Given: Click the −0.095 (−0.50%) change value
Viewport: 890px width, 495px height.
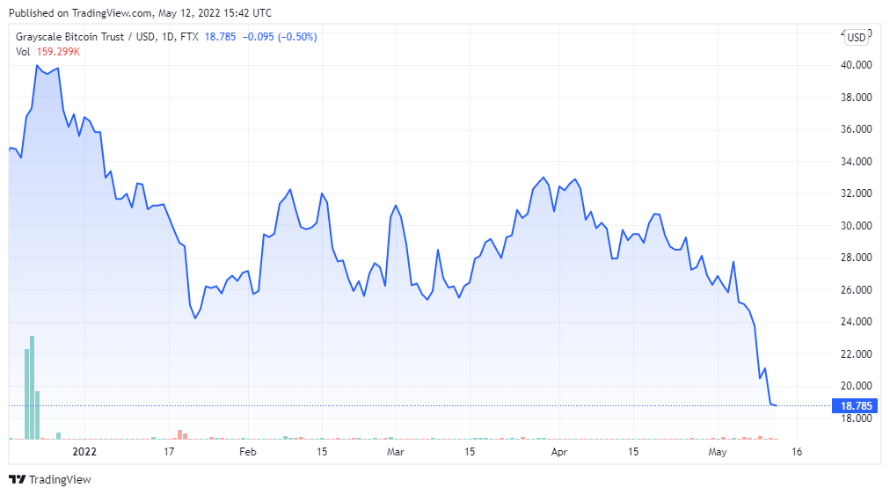Looking at the screenshot, I should click(x=280, y=37).
